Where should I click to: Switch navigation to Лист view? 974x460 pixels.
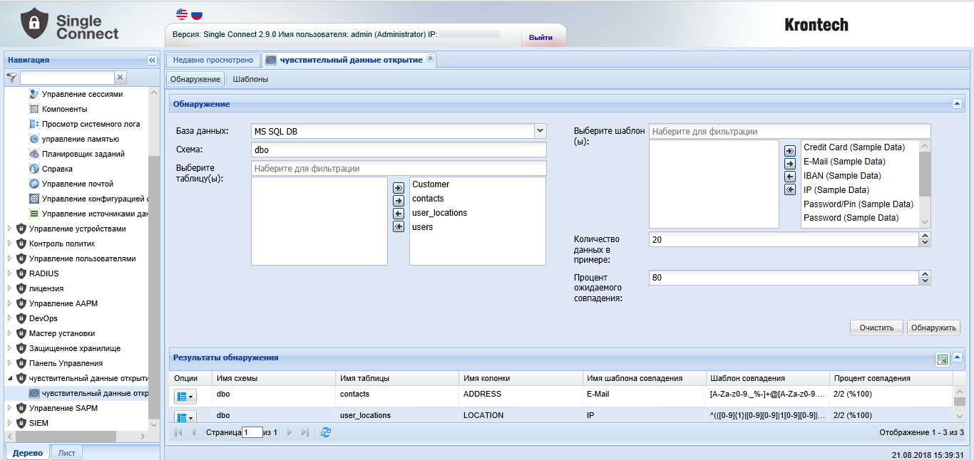coord(67,453)
